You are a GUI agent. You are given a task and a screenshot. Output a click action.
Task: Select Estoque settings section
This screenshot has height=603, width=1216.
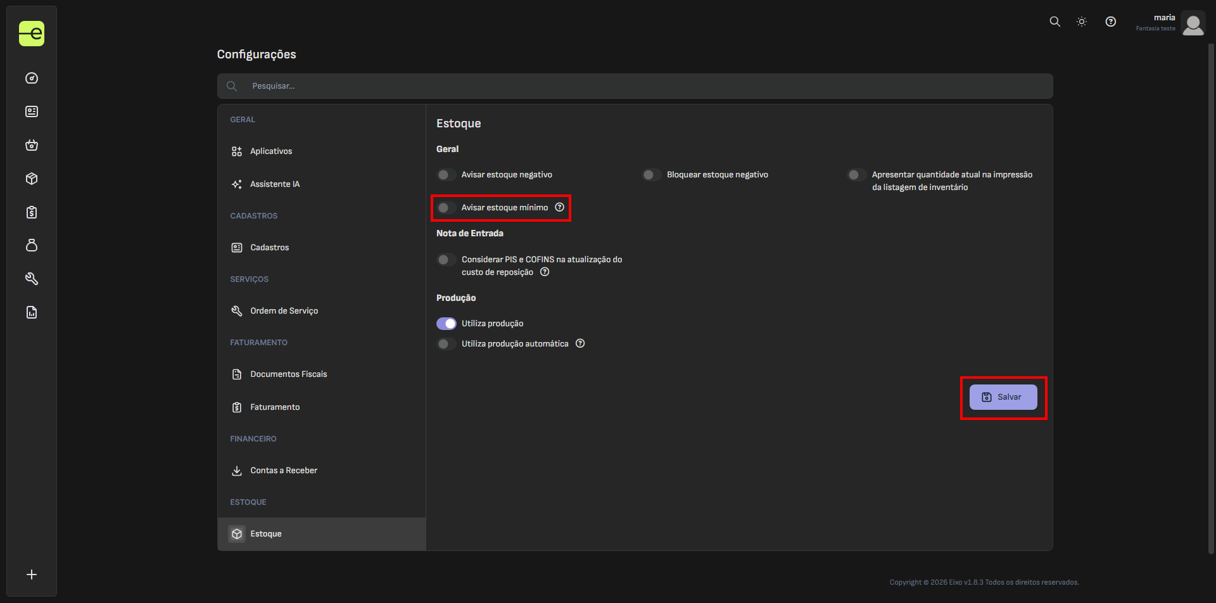click(x=322, y=534)
